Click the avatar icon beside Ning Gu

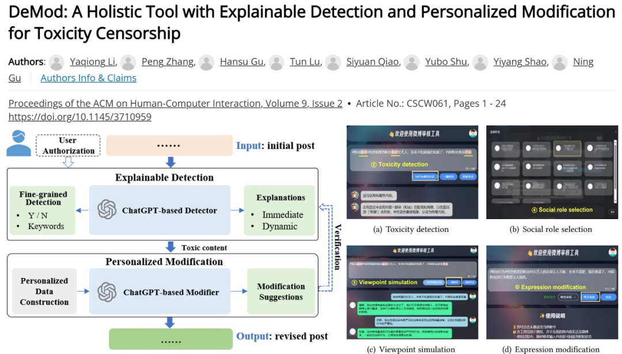[560, 62]
